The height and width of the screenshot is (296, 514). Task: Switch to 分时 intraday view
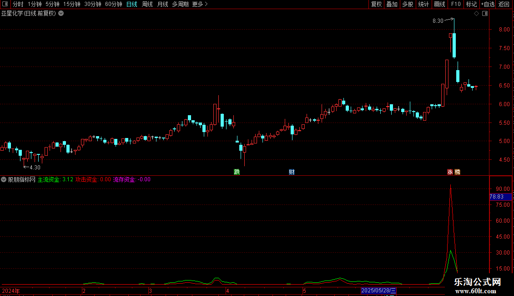[18, 4]
